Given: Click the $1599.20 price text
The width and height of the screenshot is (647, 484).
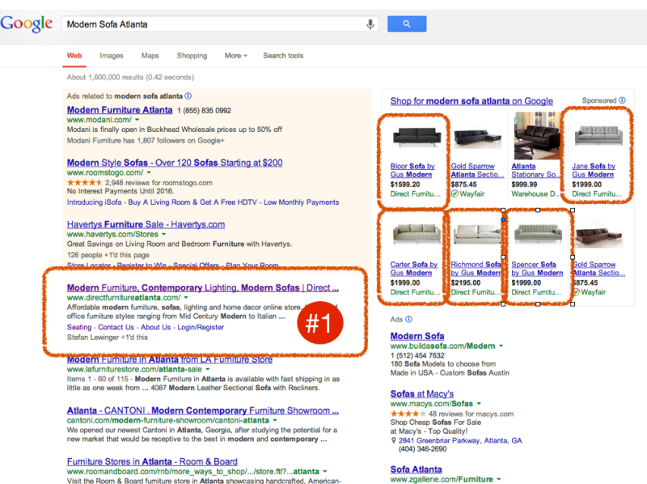Looking at the screenshot, I should [x=405, y=185].
